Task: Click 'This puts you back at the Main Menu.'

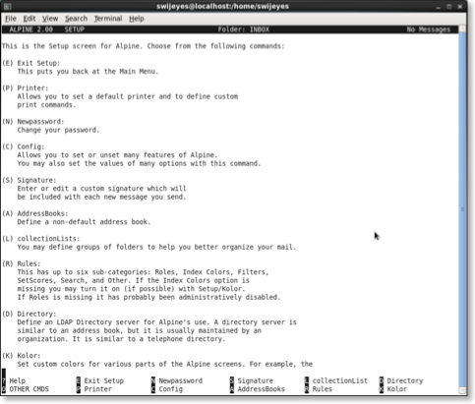Action: coord(88,72)
